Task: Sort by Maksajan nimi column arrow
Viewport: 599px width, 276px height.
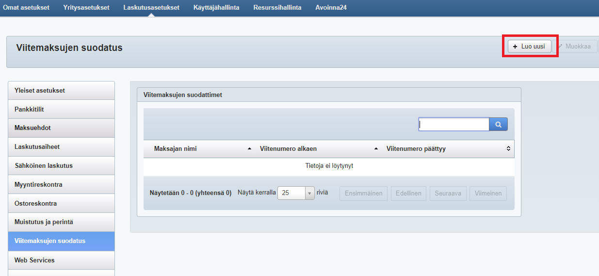Action: (x=249, y=149)
